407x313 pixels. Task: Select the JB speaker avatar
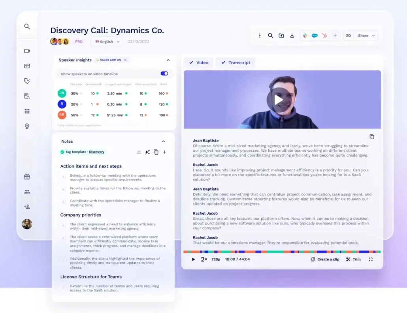pos(62,93)
